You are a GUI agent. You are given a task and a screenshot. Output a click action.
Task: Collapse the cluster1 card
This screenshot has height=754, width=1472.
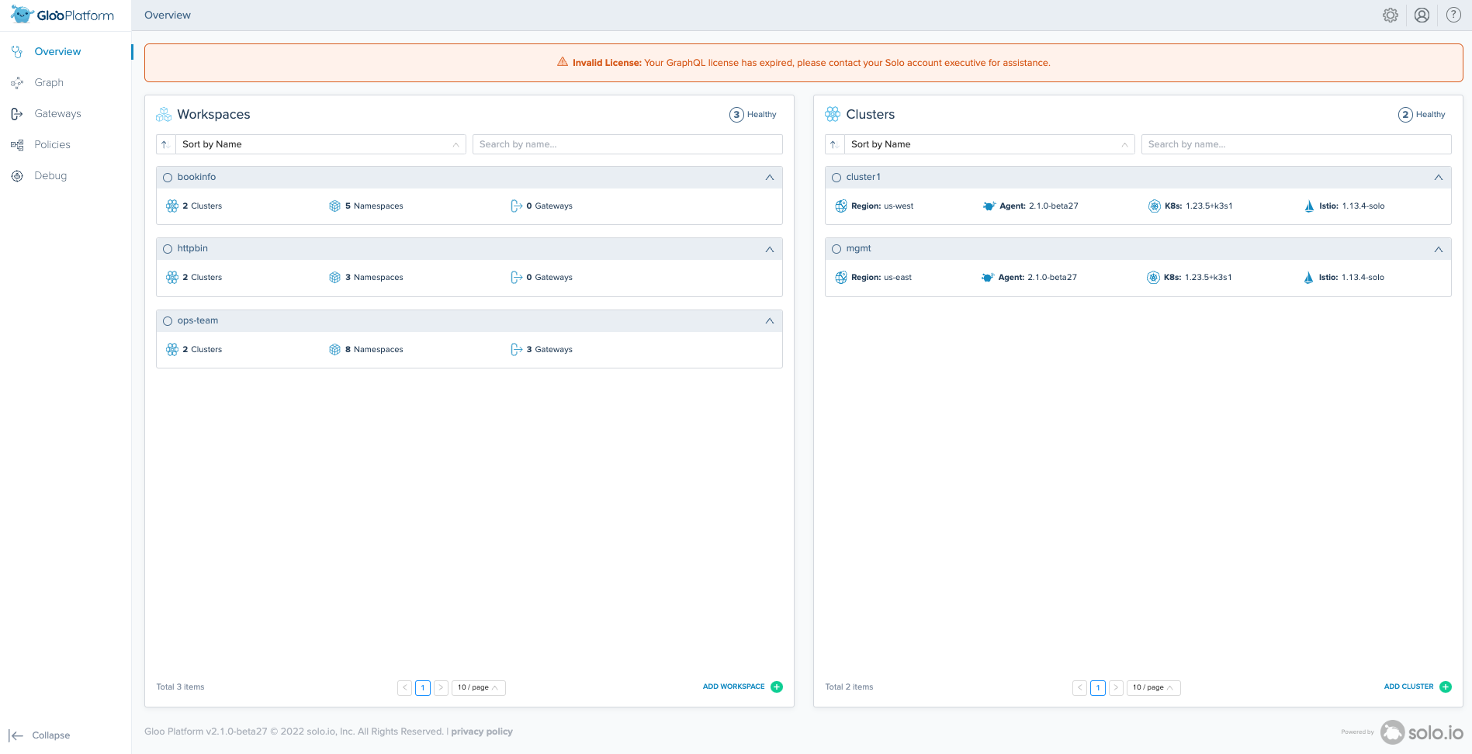1439,178
